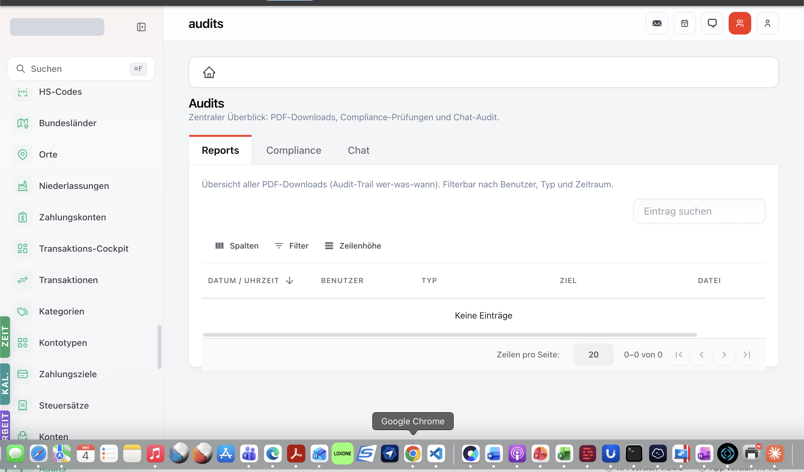Go to next page of table

click(724, 354)
